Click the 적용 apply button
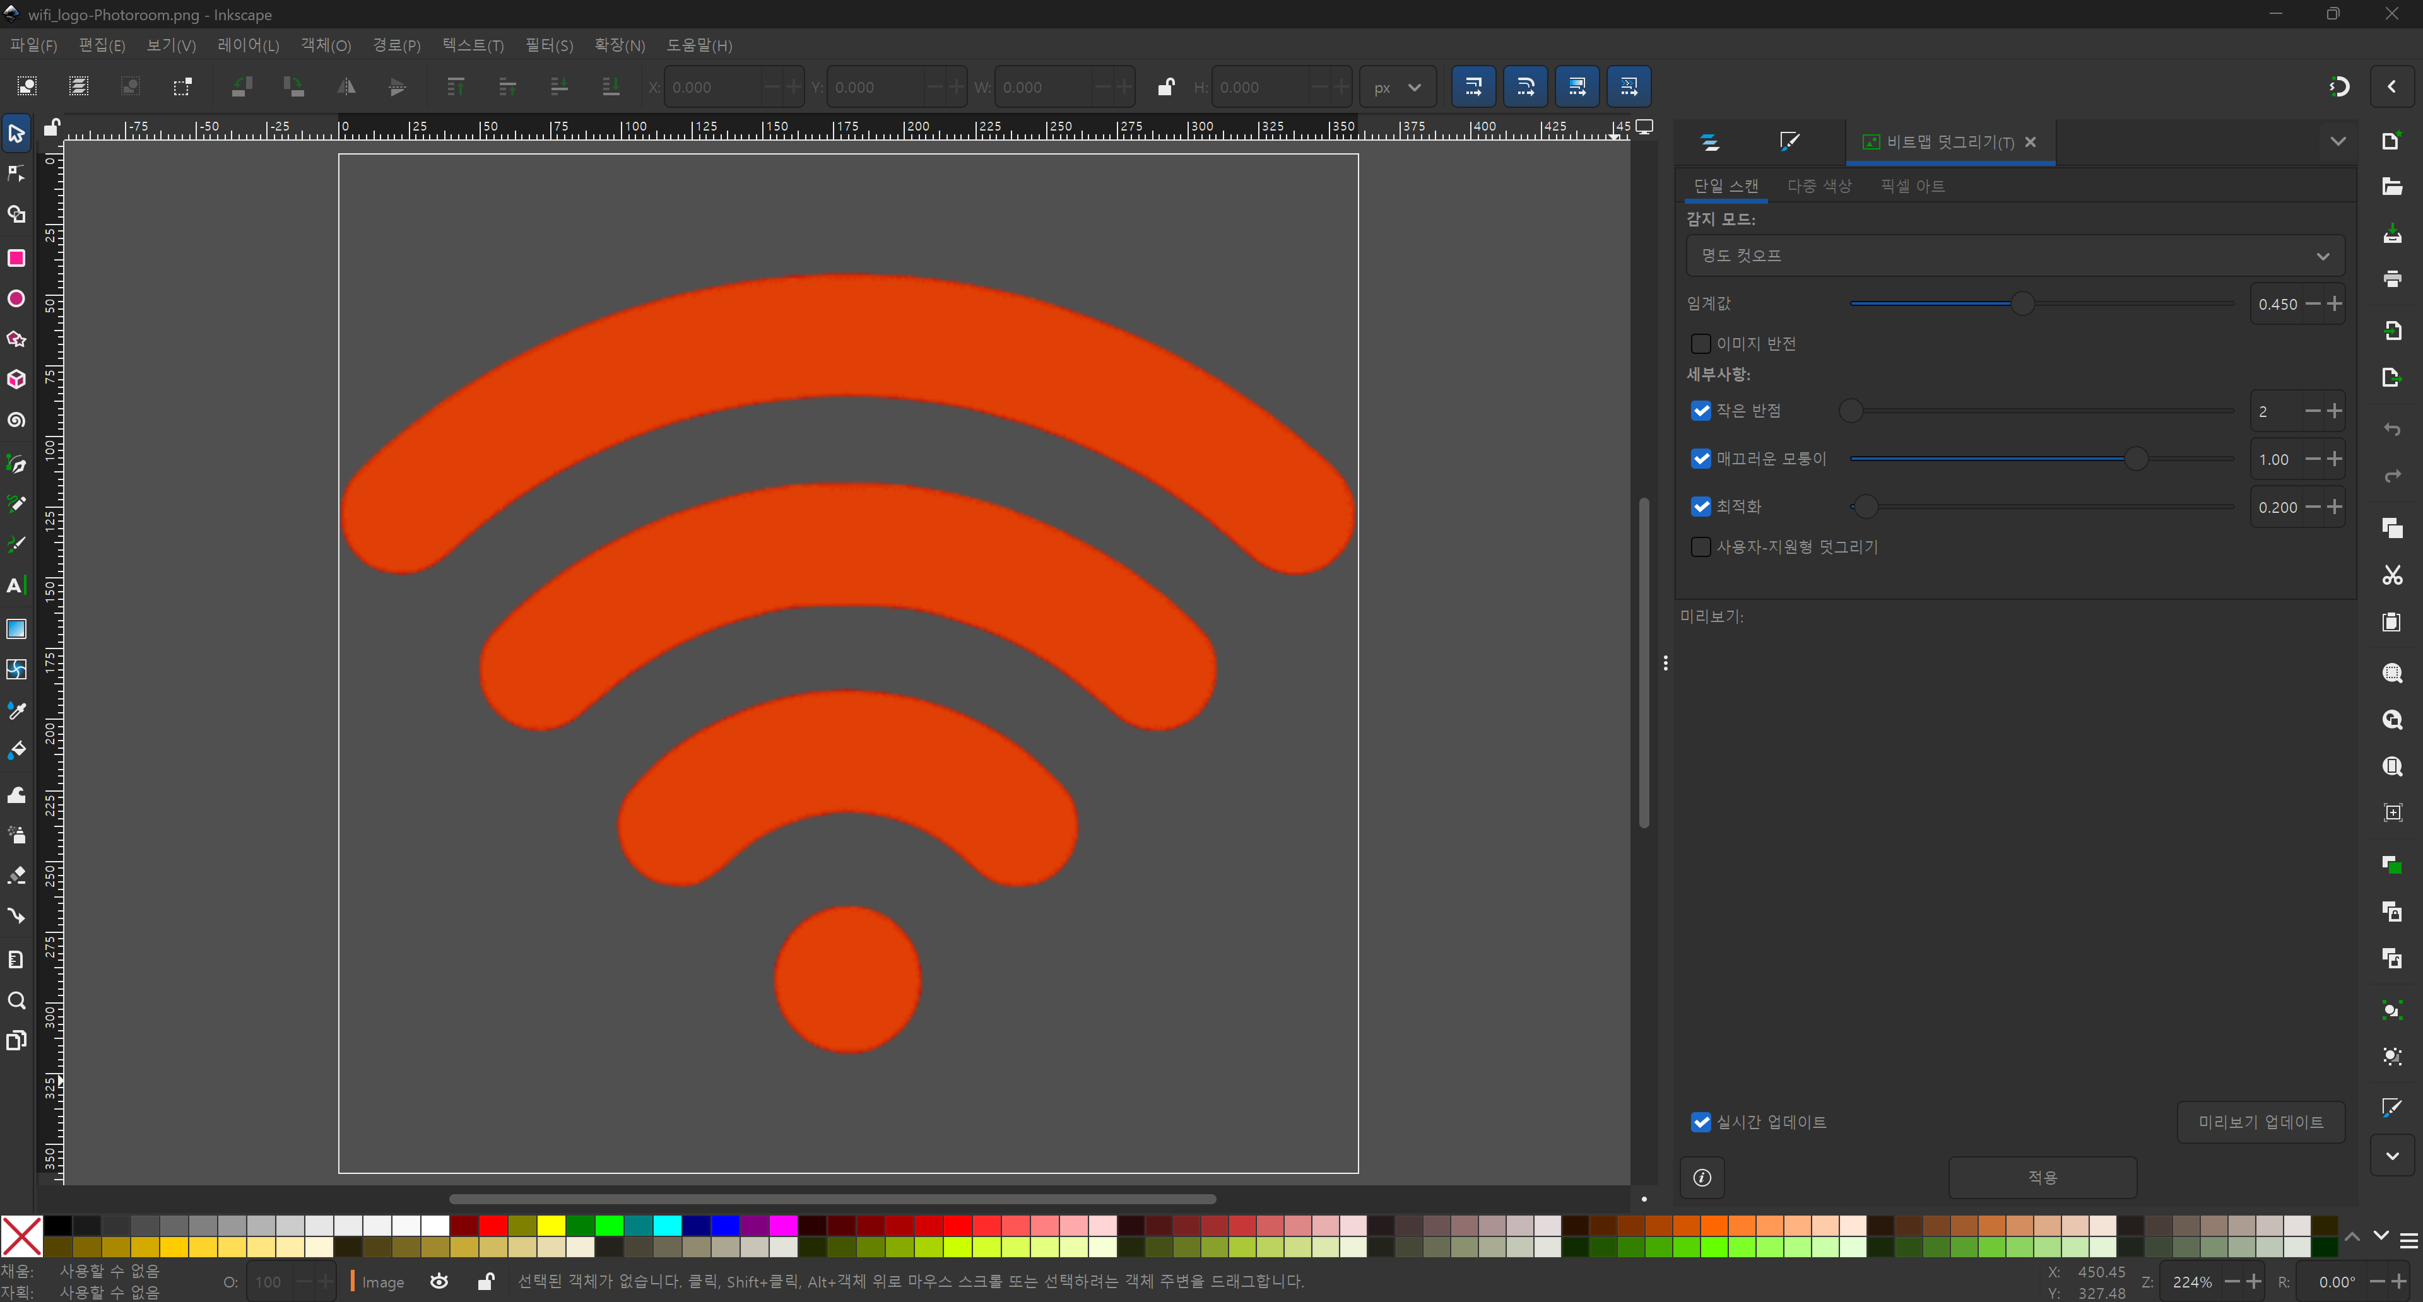 2042,1177
